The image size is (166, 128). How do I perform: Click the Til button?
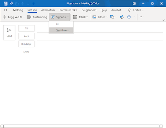point(27,28)
